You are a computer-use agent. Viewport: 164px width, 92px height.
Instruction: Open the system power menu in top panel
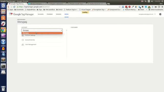[162, 1]
